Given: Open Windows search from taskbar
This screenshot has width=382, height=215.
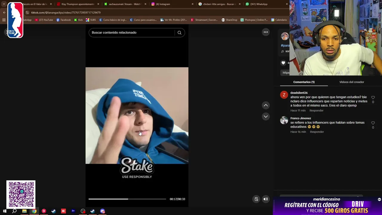Looking at the screenshot, I should point(14,211).
